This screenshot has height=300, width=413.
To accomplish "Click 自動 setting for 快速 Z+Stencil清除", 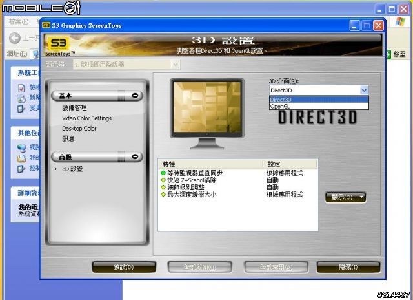I will pos(272,180).
